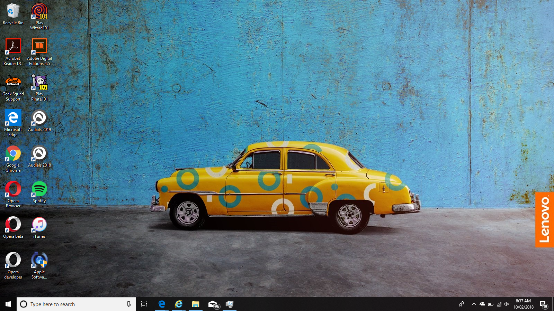The image size is (554, 311).
Task: Click the Acrobat Reader DC shortcut
Action: (x=13, y=52)
